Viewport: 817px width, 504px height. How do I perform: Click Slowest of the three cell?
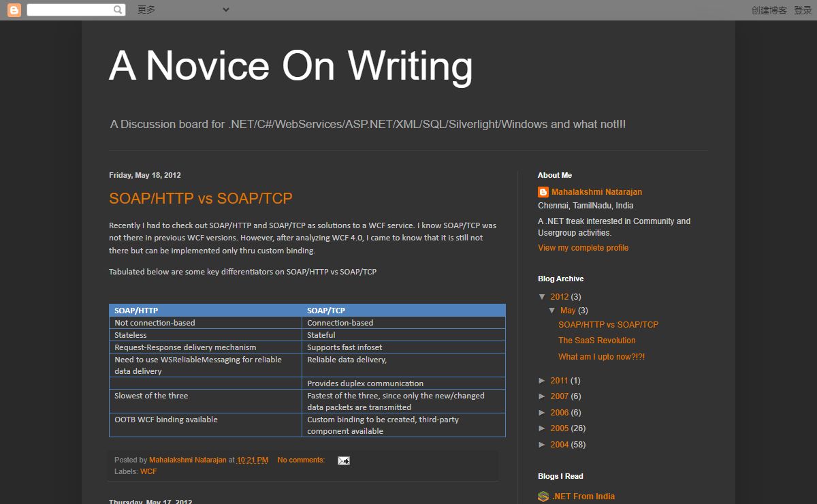point(206,401)
